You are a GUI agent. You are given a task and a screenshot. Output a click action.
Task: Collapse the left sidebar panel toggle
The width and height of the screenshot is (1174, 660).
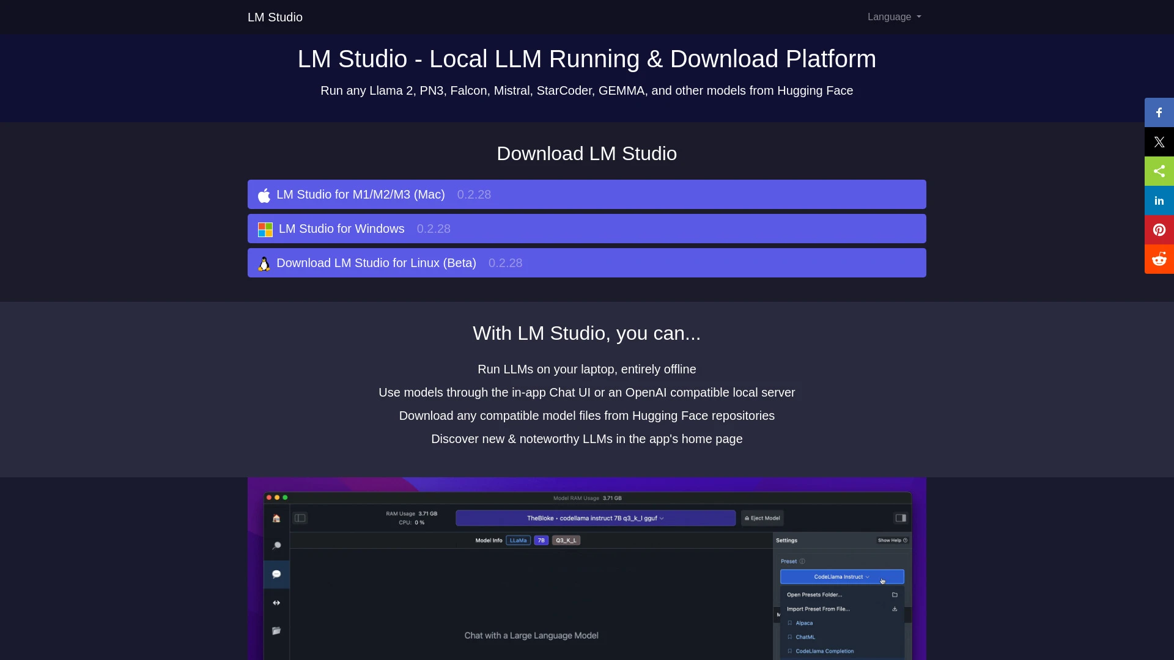300,517
